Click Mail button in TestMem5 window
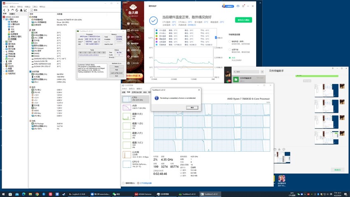The width and height of the screenshot is (350, 197). coord(117,70)
